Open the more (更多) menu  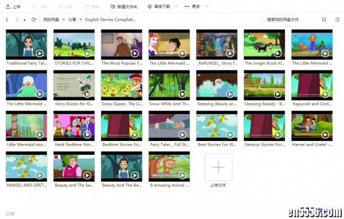(192, 6)
